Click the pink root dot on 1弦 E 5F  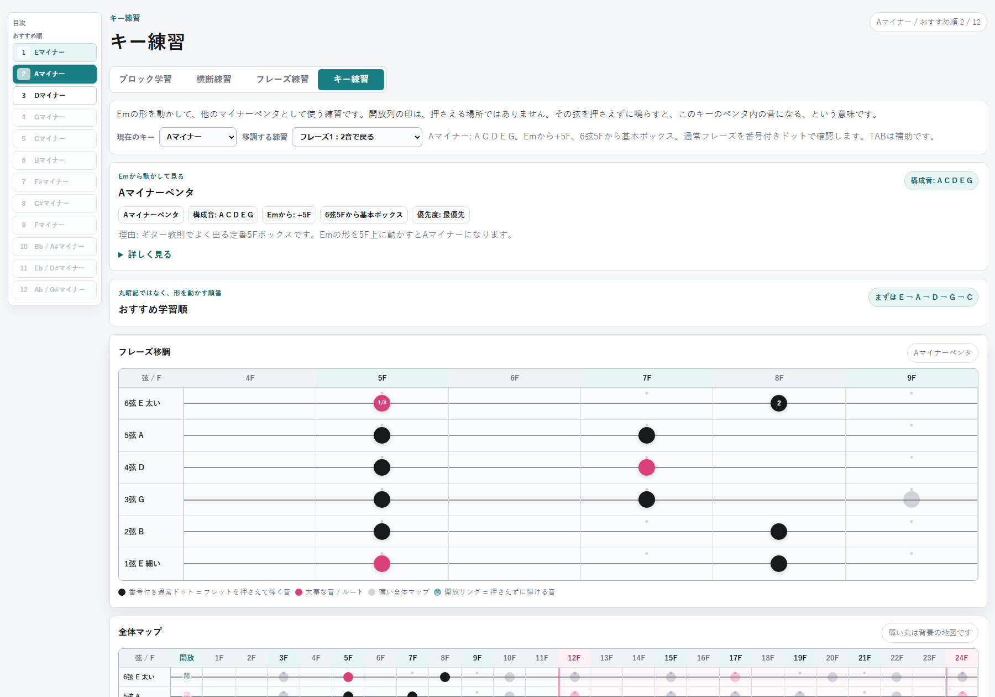pyautogui.click(x=382, y=564)
